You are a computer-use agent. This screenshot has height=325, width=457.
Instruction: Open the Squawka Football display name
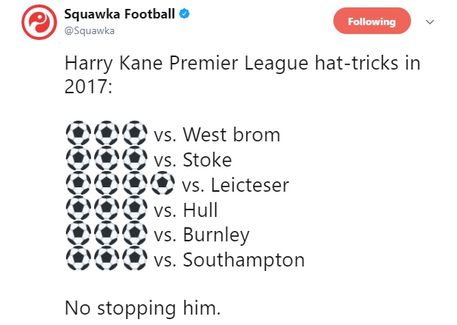pos(119,13)
